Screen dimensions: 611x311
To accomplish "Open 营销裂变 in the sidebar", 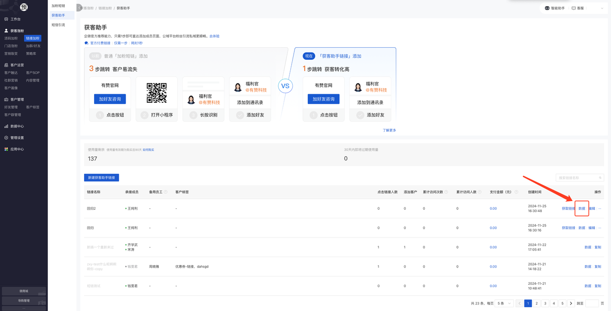I will point(11,54).
